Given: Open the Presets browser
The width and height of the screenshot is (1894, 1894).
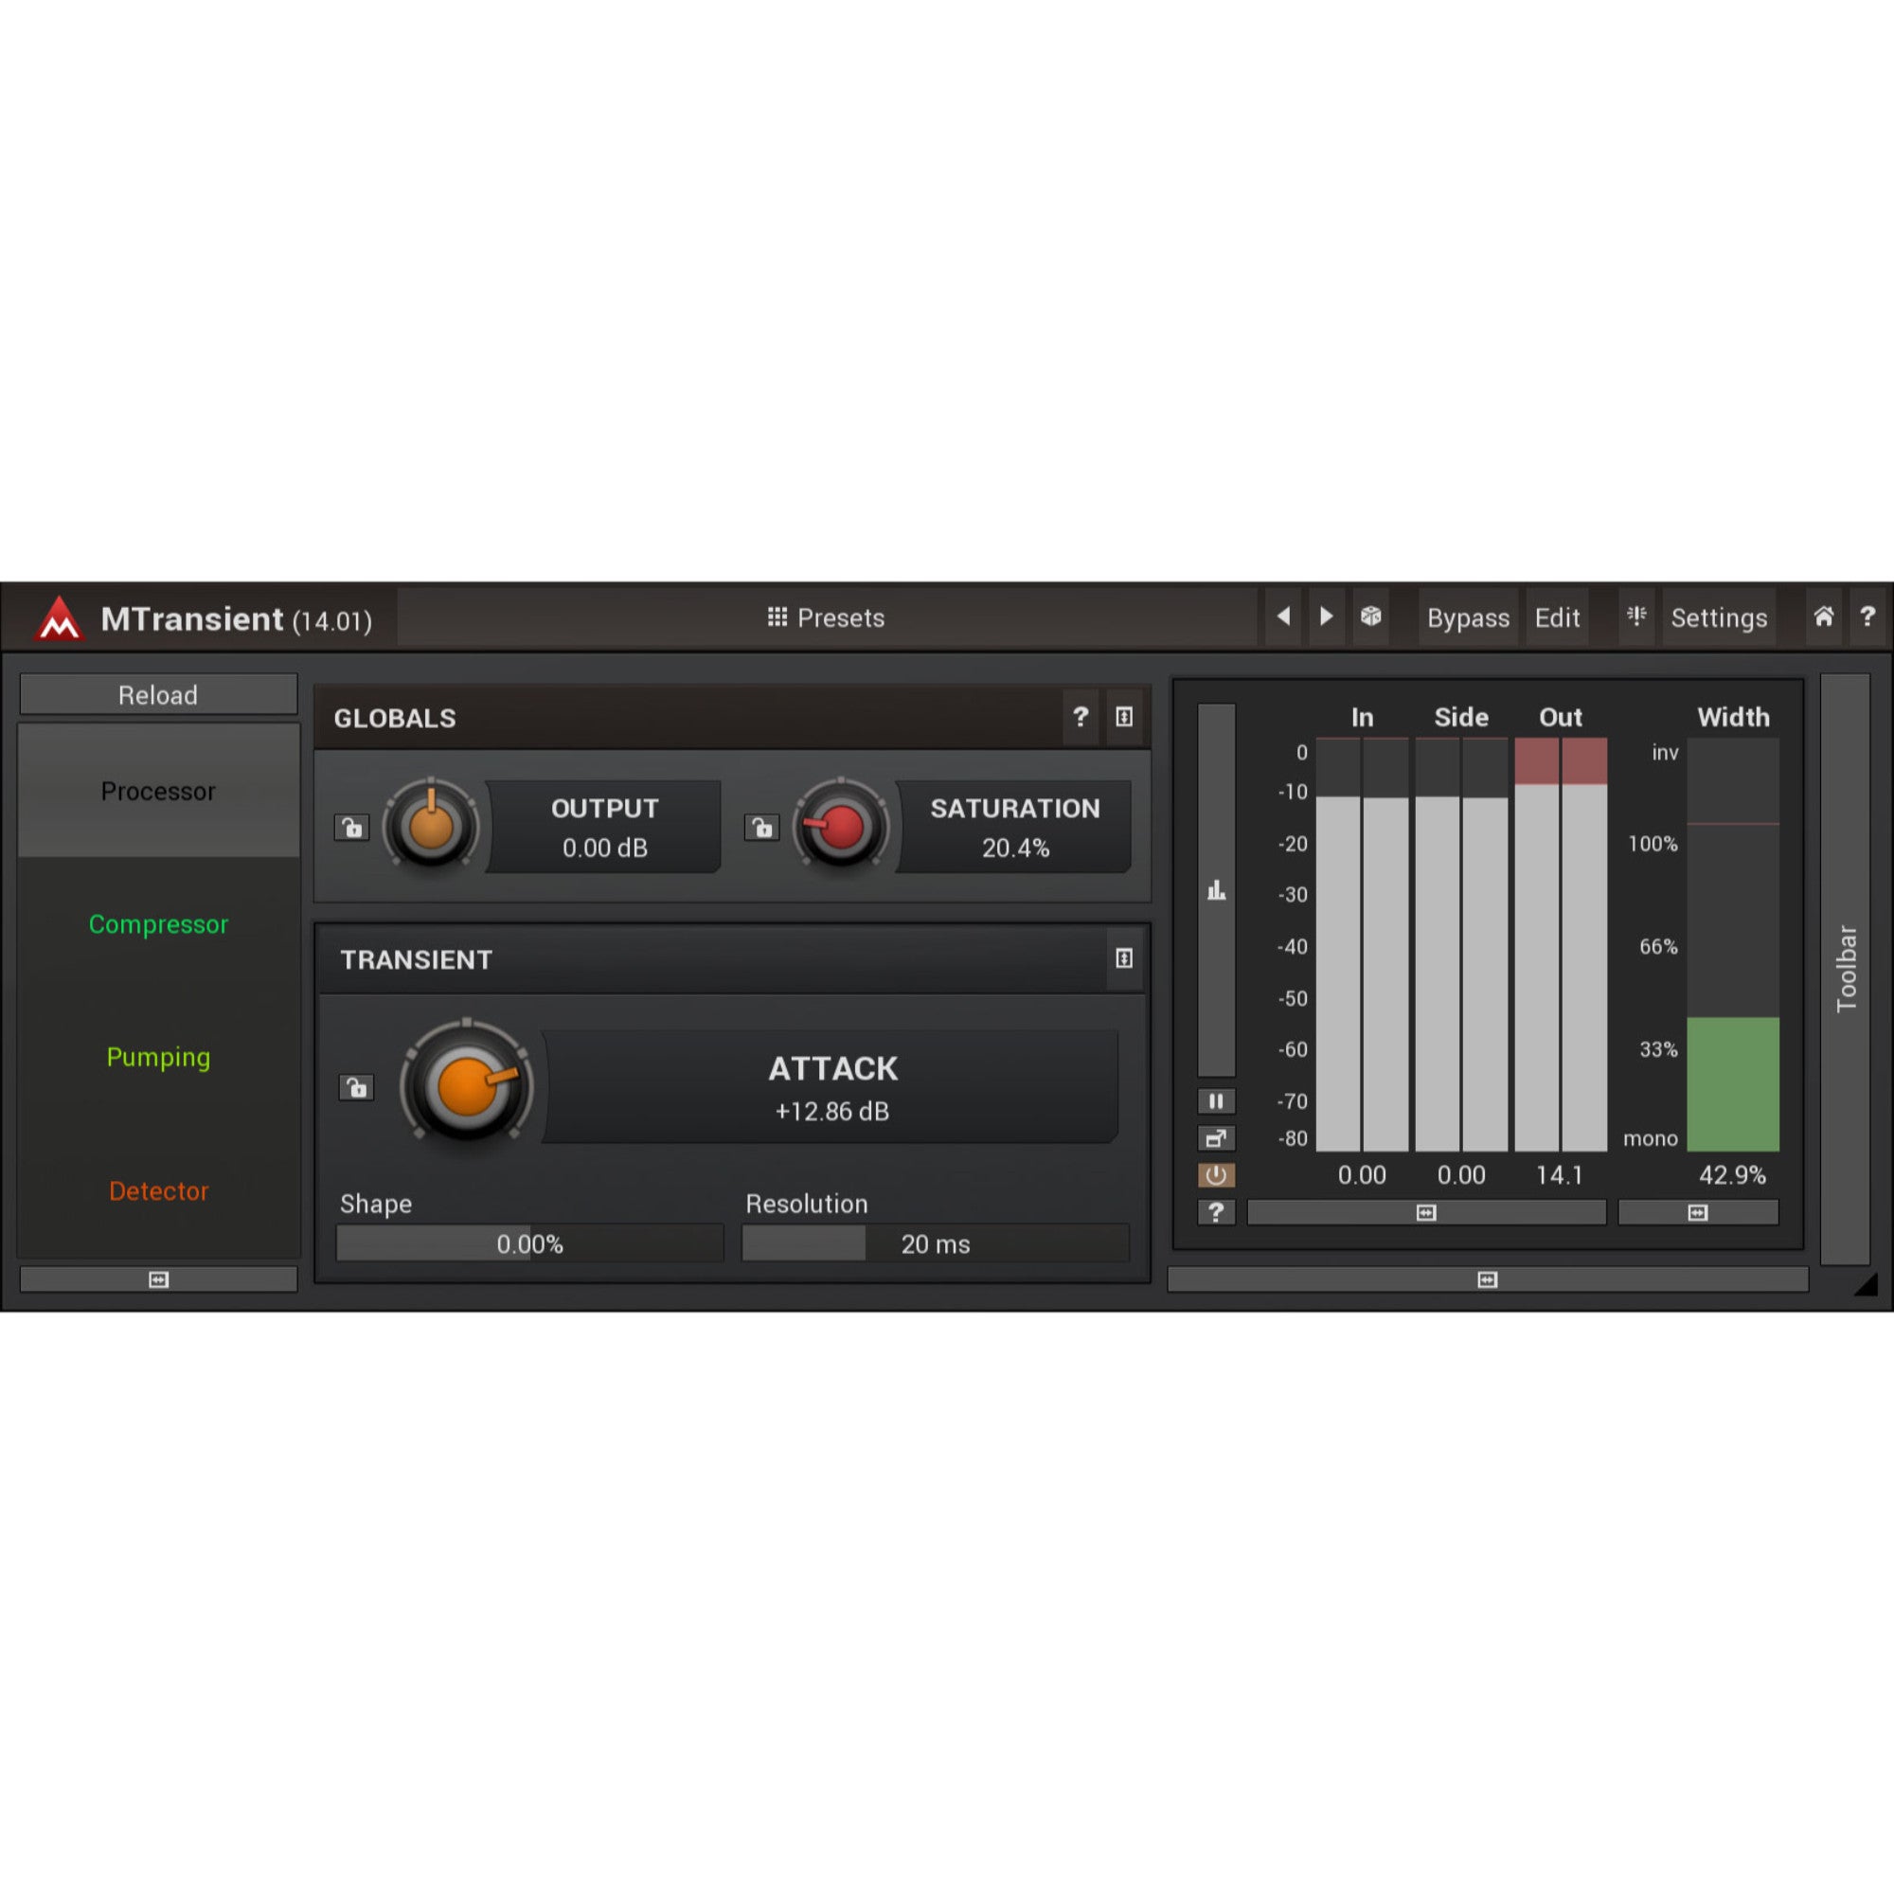Looking at the screenshot, I should pos(827,617).
